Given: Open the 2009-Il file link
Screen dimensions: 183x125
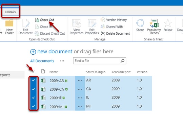Looking at the screenshot, I should 55,98.
